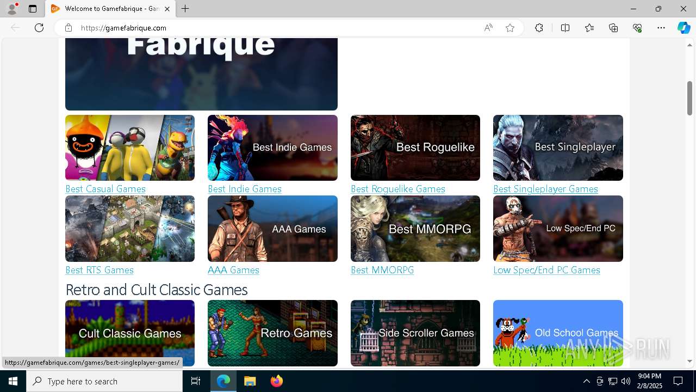Click the Best Roguelike thumbnail
Screen dimensions: 696x392
[415, 148]
